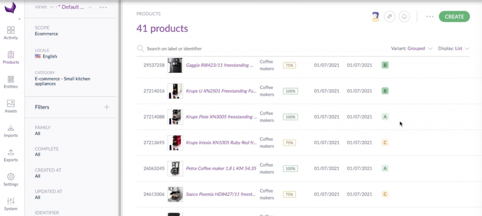Image resolution: width=482 pixels, height=216 pixels.
Task: Open the Default view selector
Action: (75, 7)
